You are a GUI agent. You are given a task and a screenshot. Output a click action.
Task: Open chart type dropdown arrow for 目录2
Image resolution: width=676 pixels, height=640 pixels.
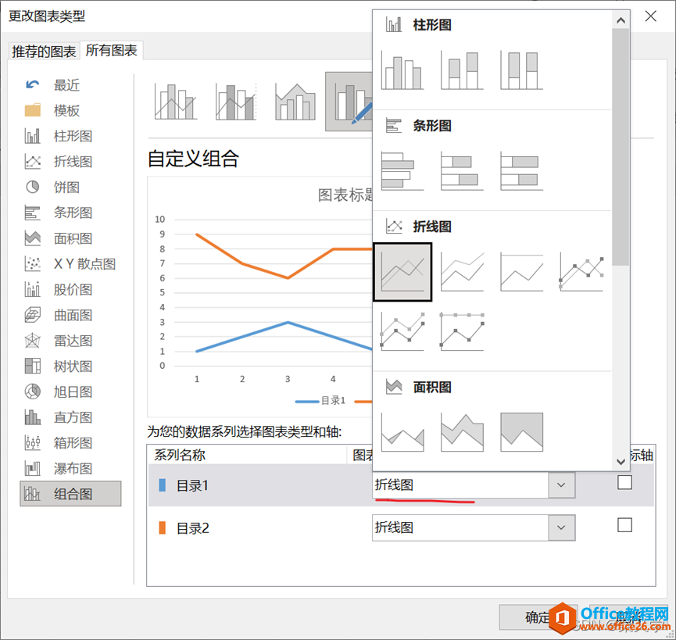pos(561,527)
